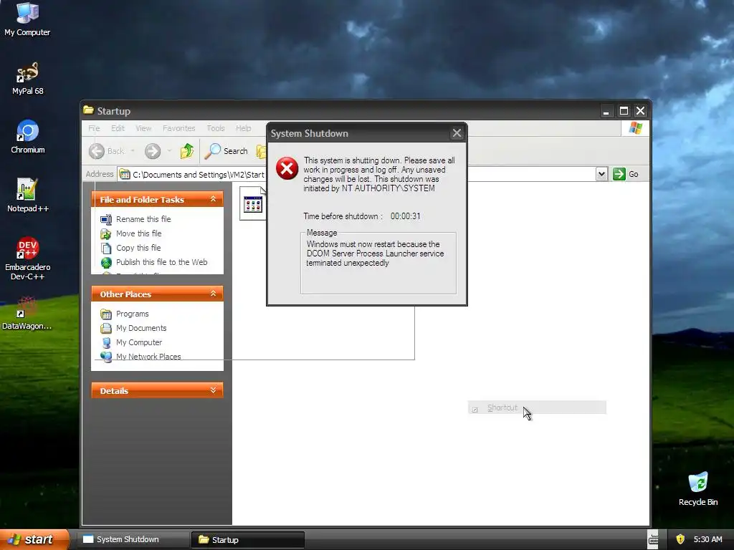Click the greyed Shortcut item
734x550 pixels.
tap(537, 407)
